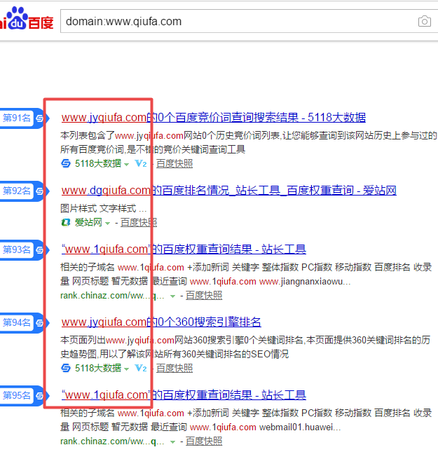The image size is (438, 452).
Task: Open 百度快照 for 第95名 result
Action: (204, 441)
